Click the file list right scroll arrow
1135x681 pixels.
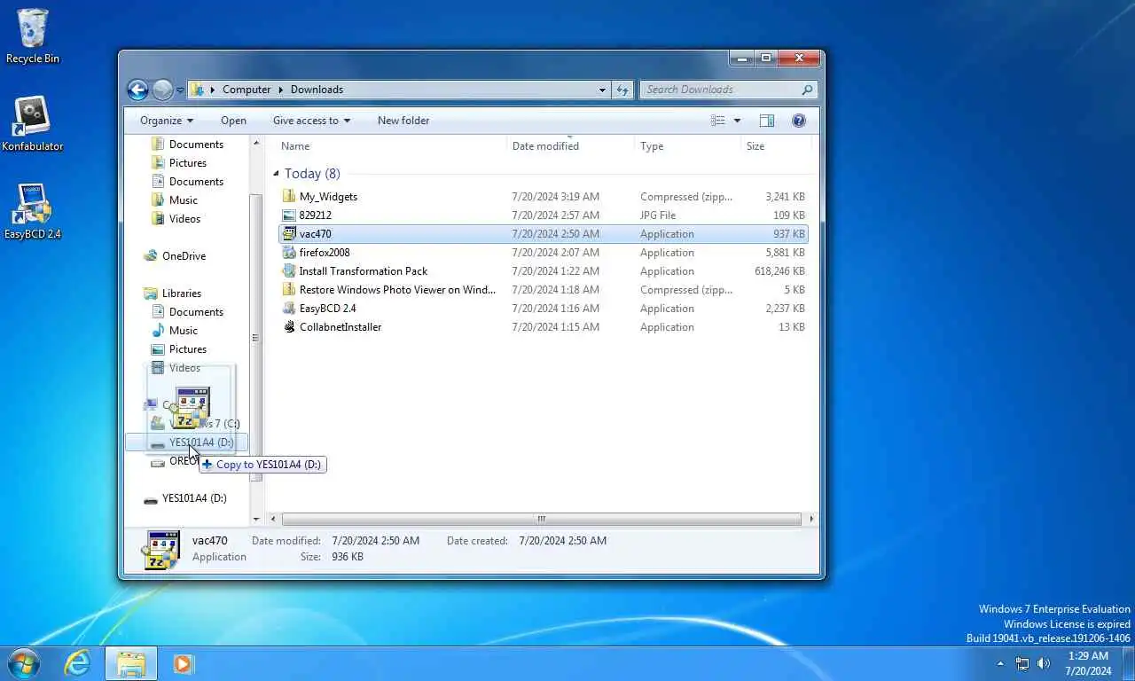pyautogui.click(x=810, y=520)
